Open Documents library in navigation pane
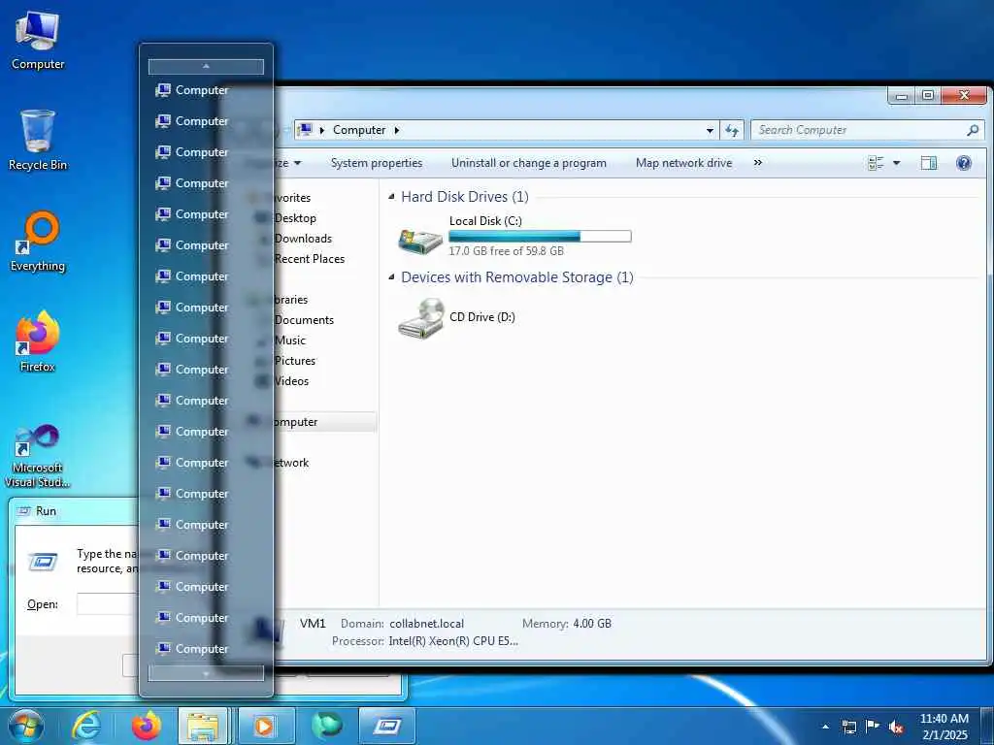 pyautogui.click(x=304, y=320)
